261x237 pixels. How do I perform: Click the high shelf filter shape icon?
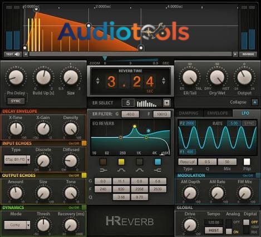coord(157,170)
